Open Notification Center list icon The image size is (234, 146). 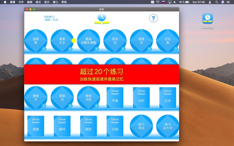[228, 2]
